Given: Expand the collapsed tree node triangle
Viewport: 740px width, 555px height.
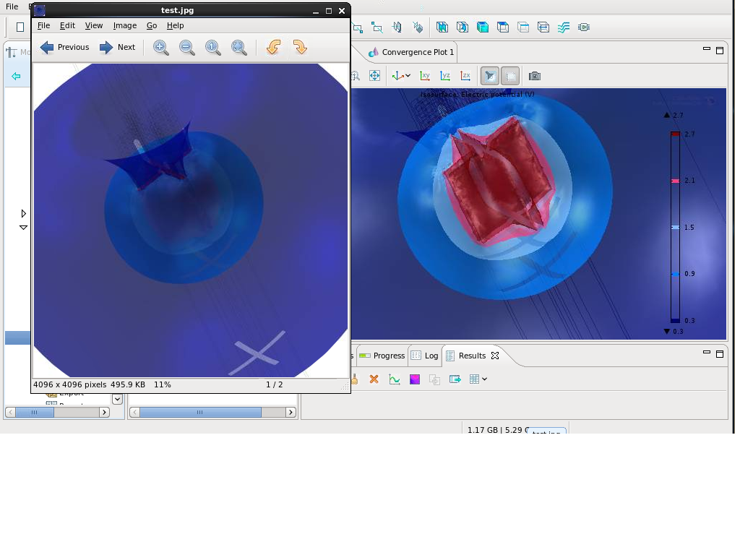Looking at the screenshot, I should pos(23,213).
